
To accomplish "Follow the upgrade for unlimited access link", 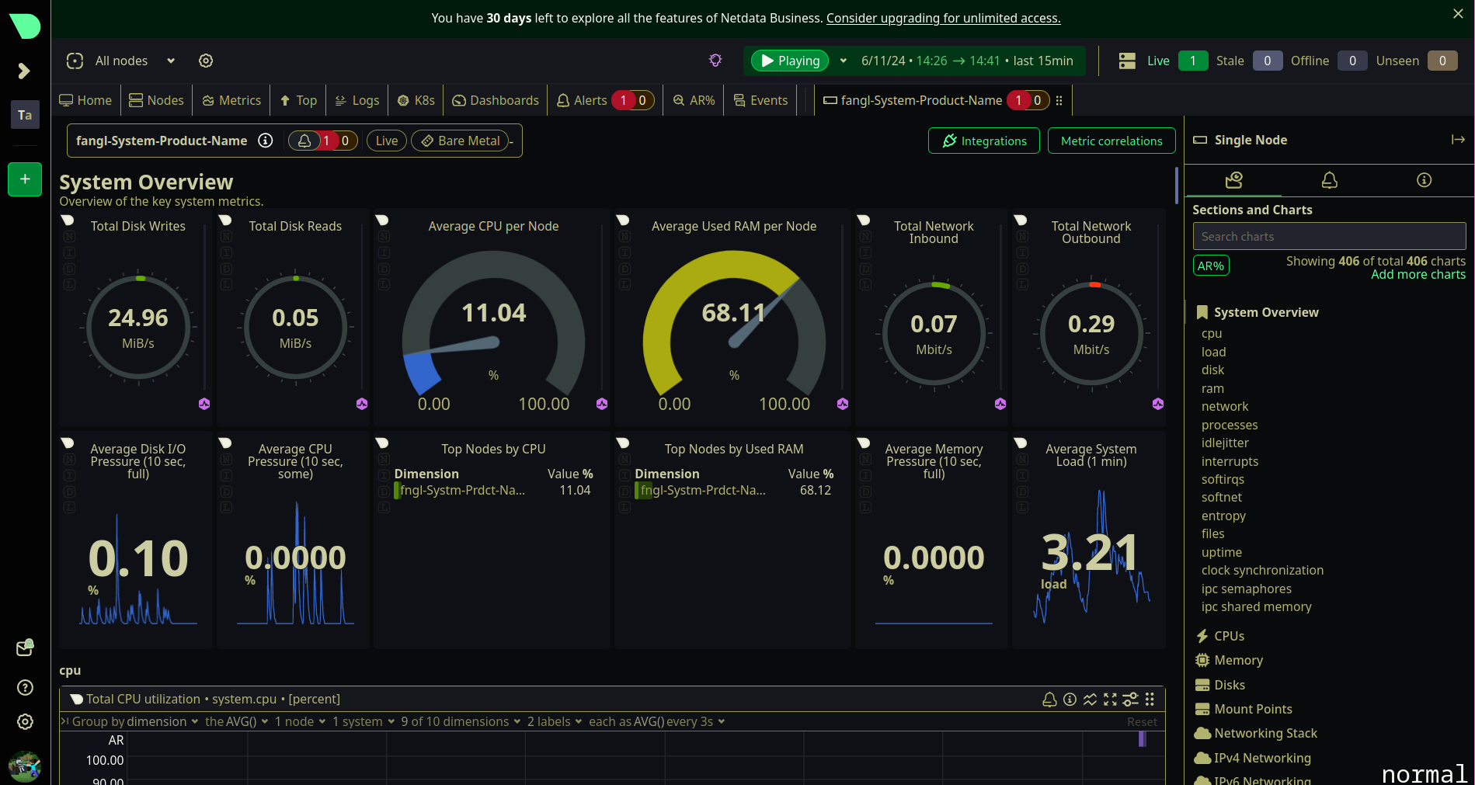I will 943,18.
